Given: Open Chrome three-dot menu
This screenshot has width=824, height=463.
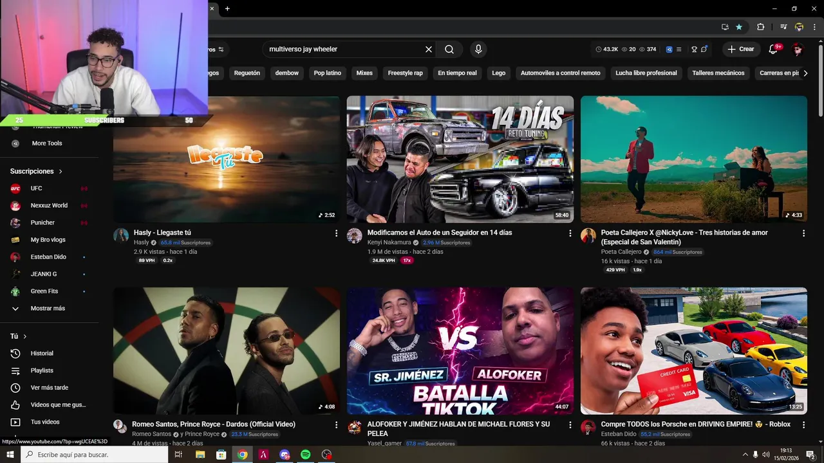Looking at the screenshot, I should 814,27.
